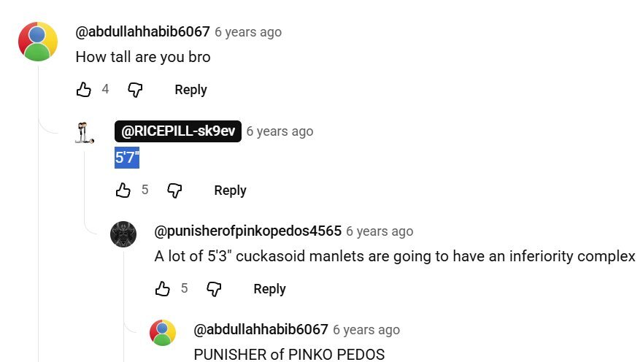Image resolution: width=643 pixels, height=362 pixels.
Task: Open bottom @abdullahhabib6067 username link
Action: 261,329
